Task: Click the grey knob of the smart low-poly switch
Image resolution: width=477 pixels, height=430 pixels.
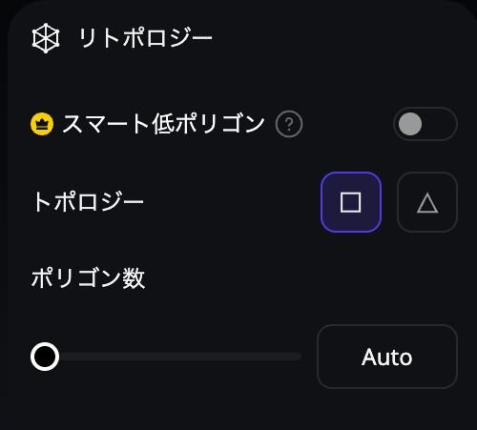Action: pos(410,124)
